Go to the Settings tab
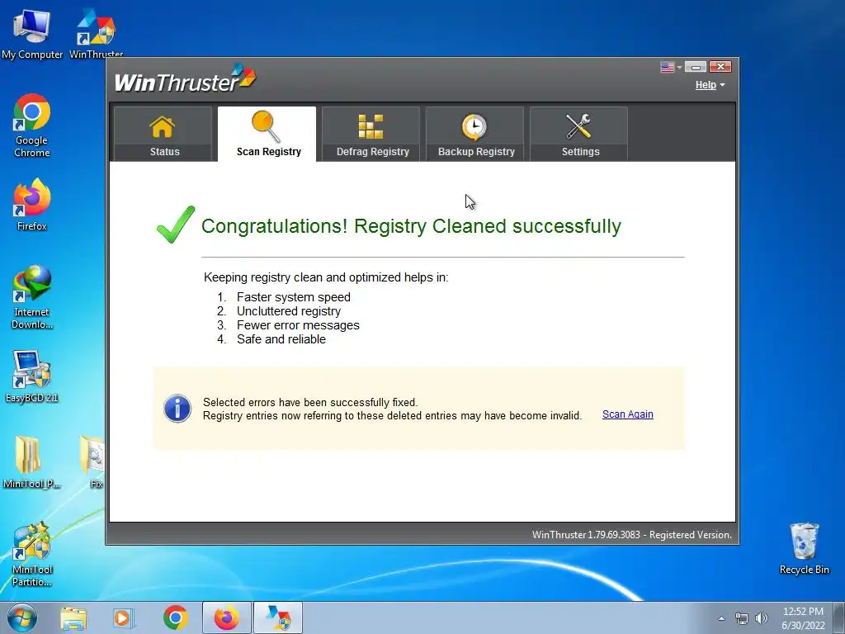The height and width of the screenshot is (634, 845). 578,134
